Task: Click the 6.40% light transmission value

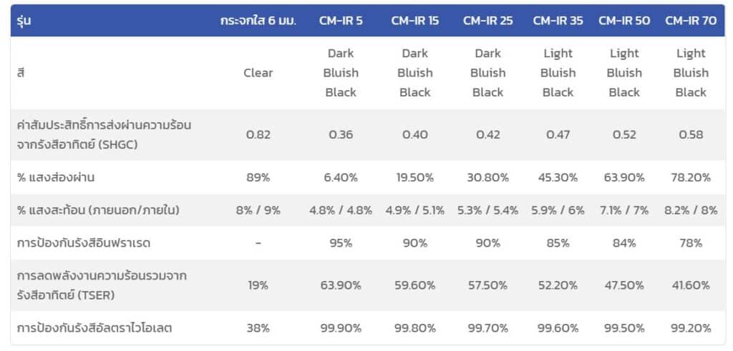Action: 341,177
